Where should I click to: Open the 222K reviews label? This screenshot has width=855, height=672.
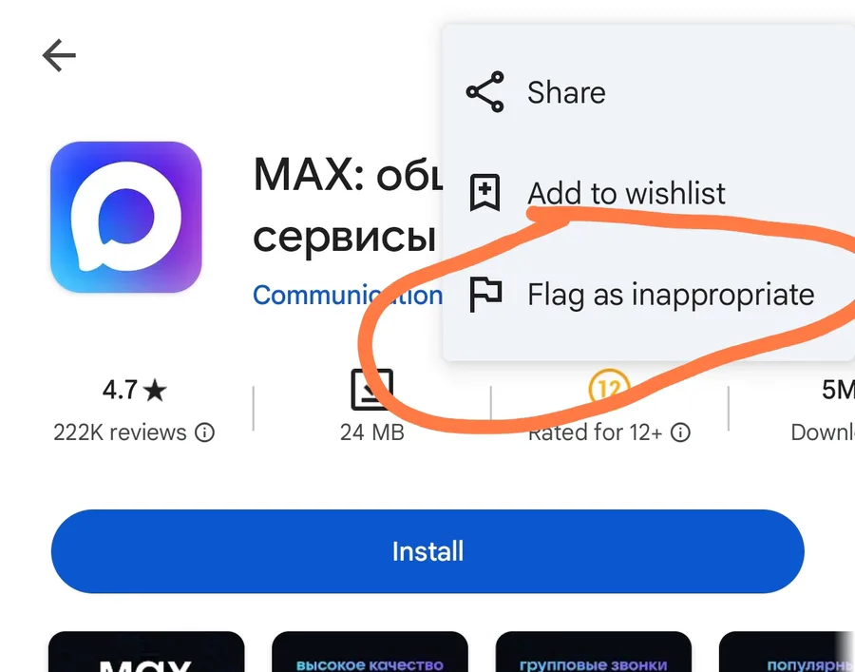pyautogui.click(x=120, y=432)
